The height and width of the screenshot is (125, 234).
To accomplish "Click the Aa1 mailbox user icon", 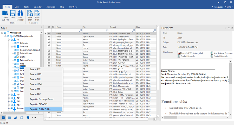I will [15, 95].
